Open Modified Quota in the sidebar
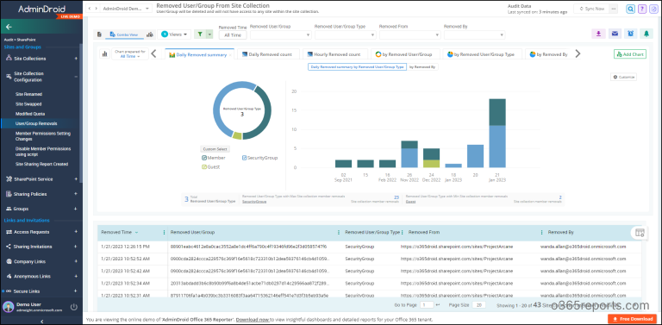The height and width of the screenshot is (325, 662). (30, 114)
